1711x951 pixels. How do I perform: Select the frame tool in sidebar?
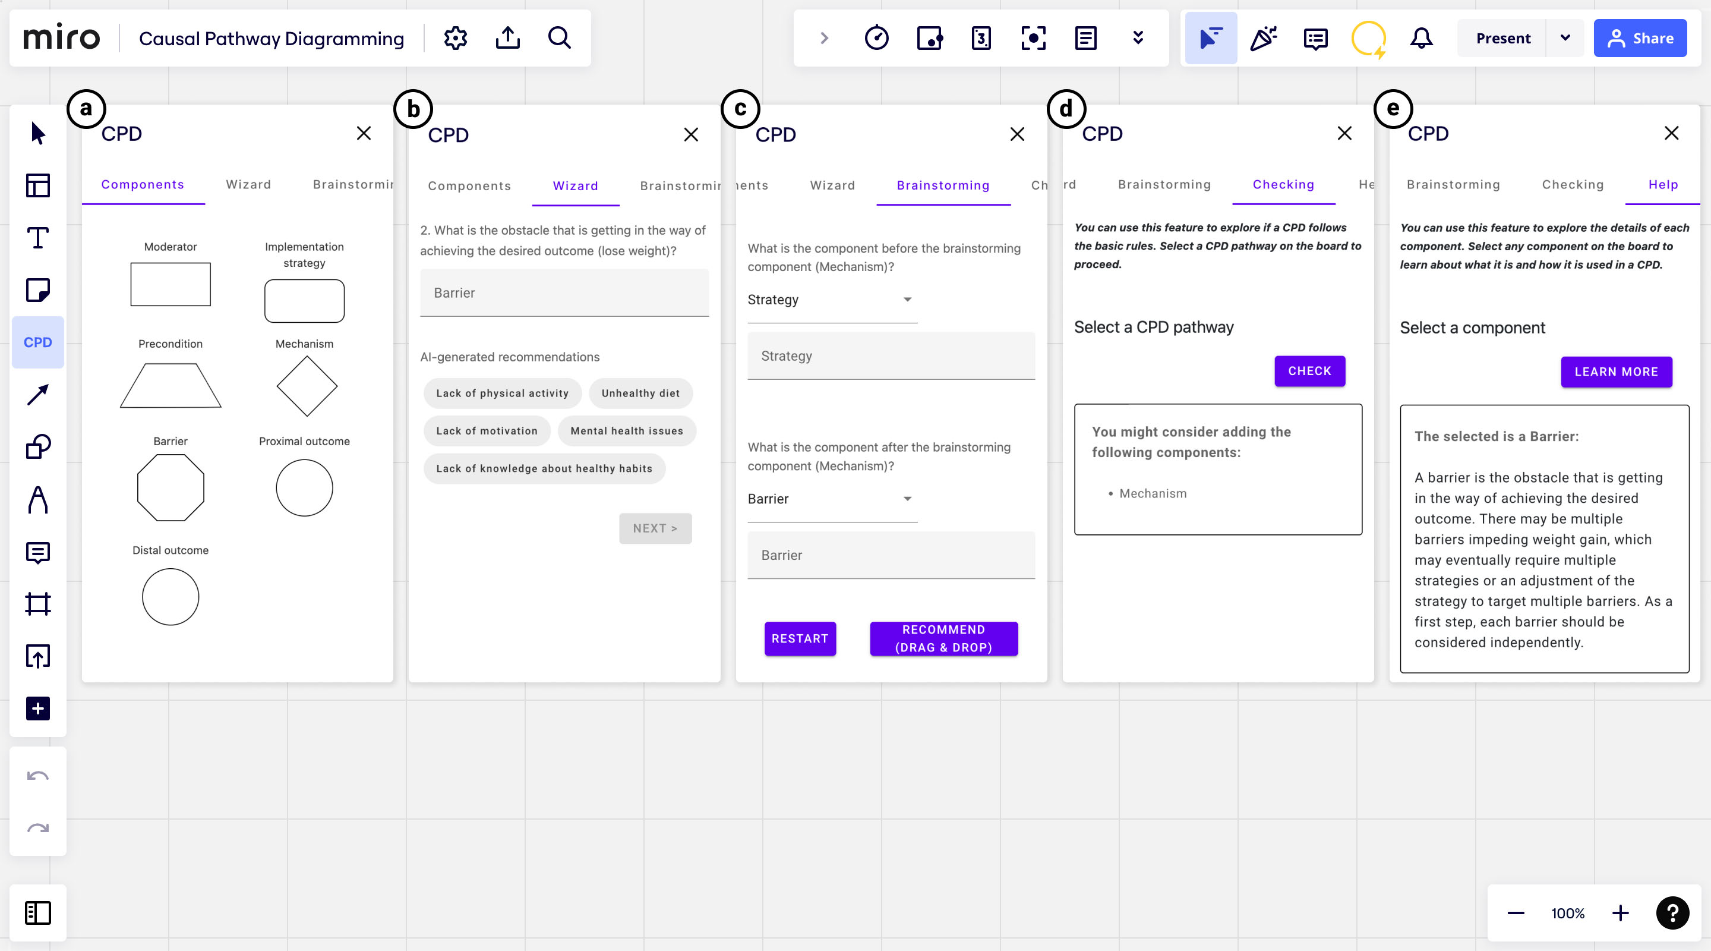coord(38,604)
